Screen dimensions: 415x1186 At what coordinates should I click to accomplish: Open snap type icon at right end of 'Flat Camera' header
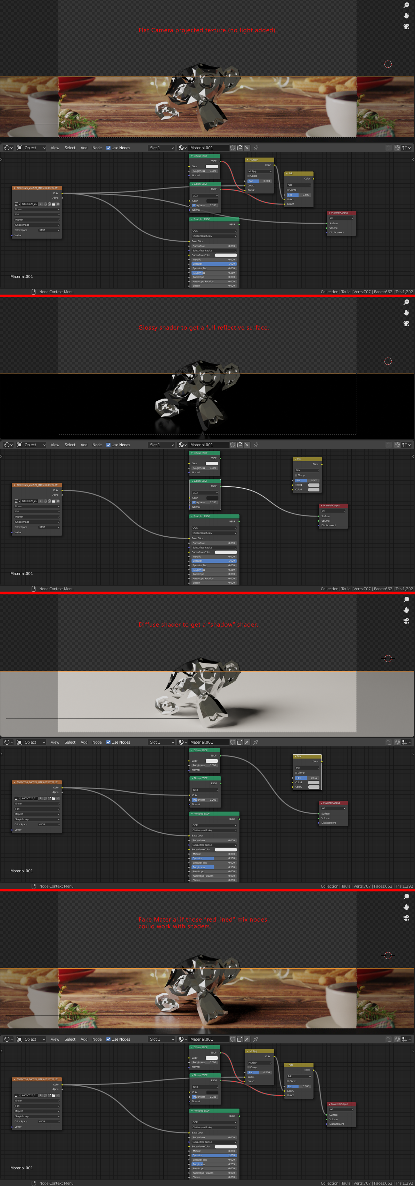(x=406, y=148)
